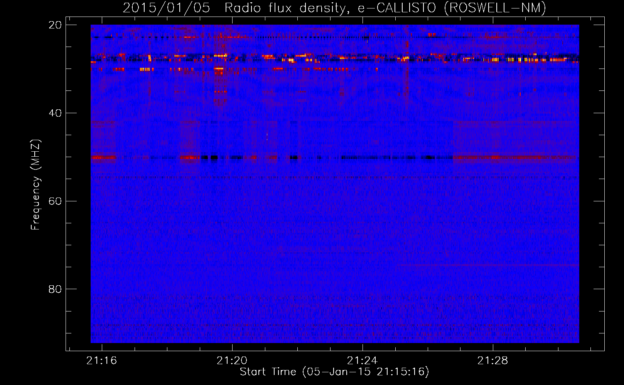Select the y-axis tick label "40"
The width and height of the screenshot is (624, 385).
(x=55, y=113)
